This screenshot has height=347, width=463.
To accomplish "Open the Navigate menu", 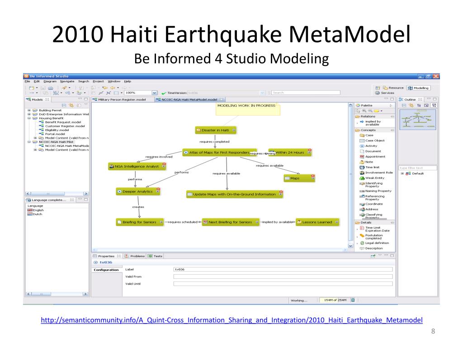I will click(67, 81).
